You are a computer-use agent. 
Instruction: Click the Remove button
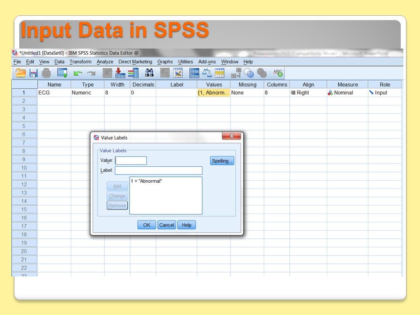click(117, 206)
